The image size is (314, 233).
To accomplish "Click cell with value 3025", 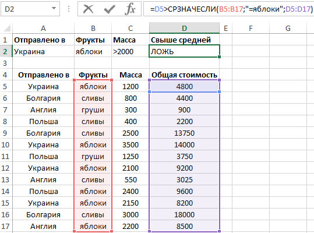I will (184, 179).
